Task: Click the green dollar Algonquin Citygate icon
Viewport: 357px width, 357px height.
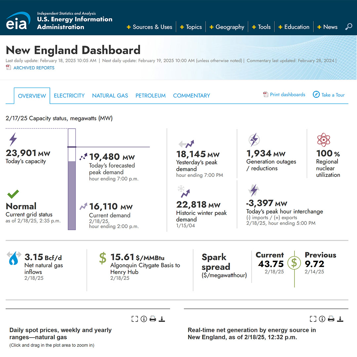Action: pos(103,258)
